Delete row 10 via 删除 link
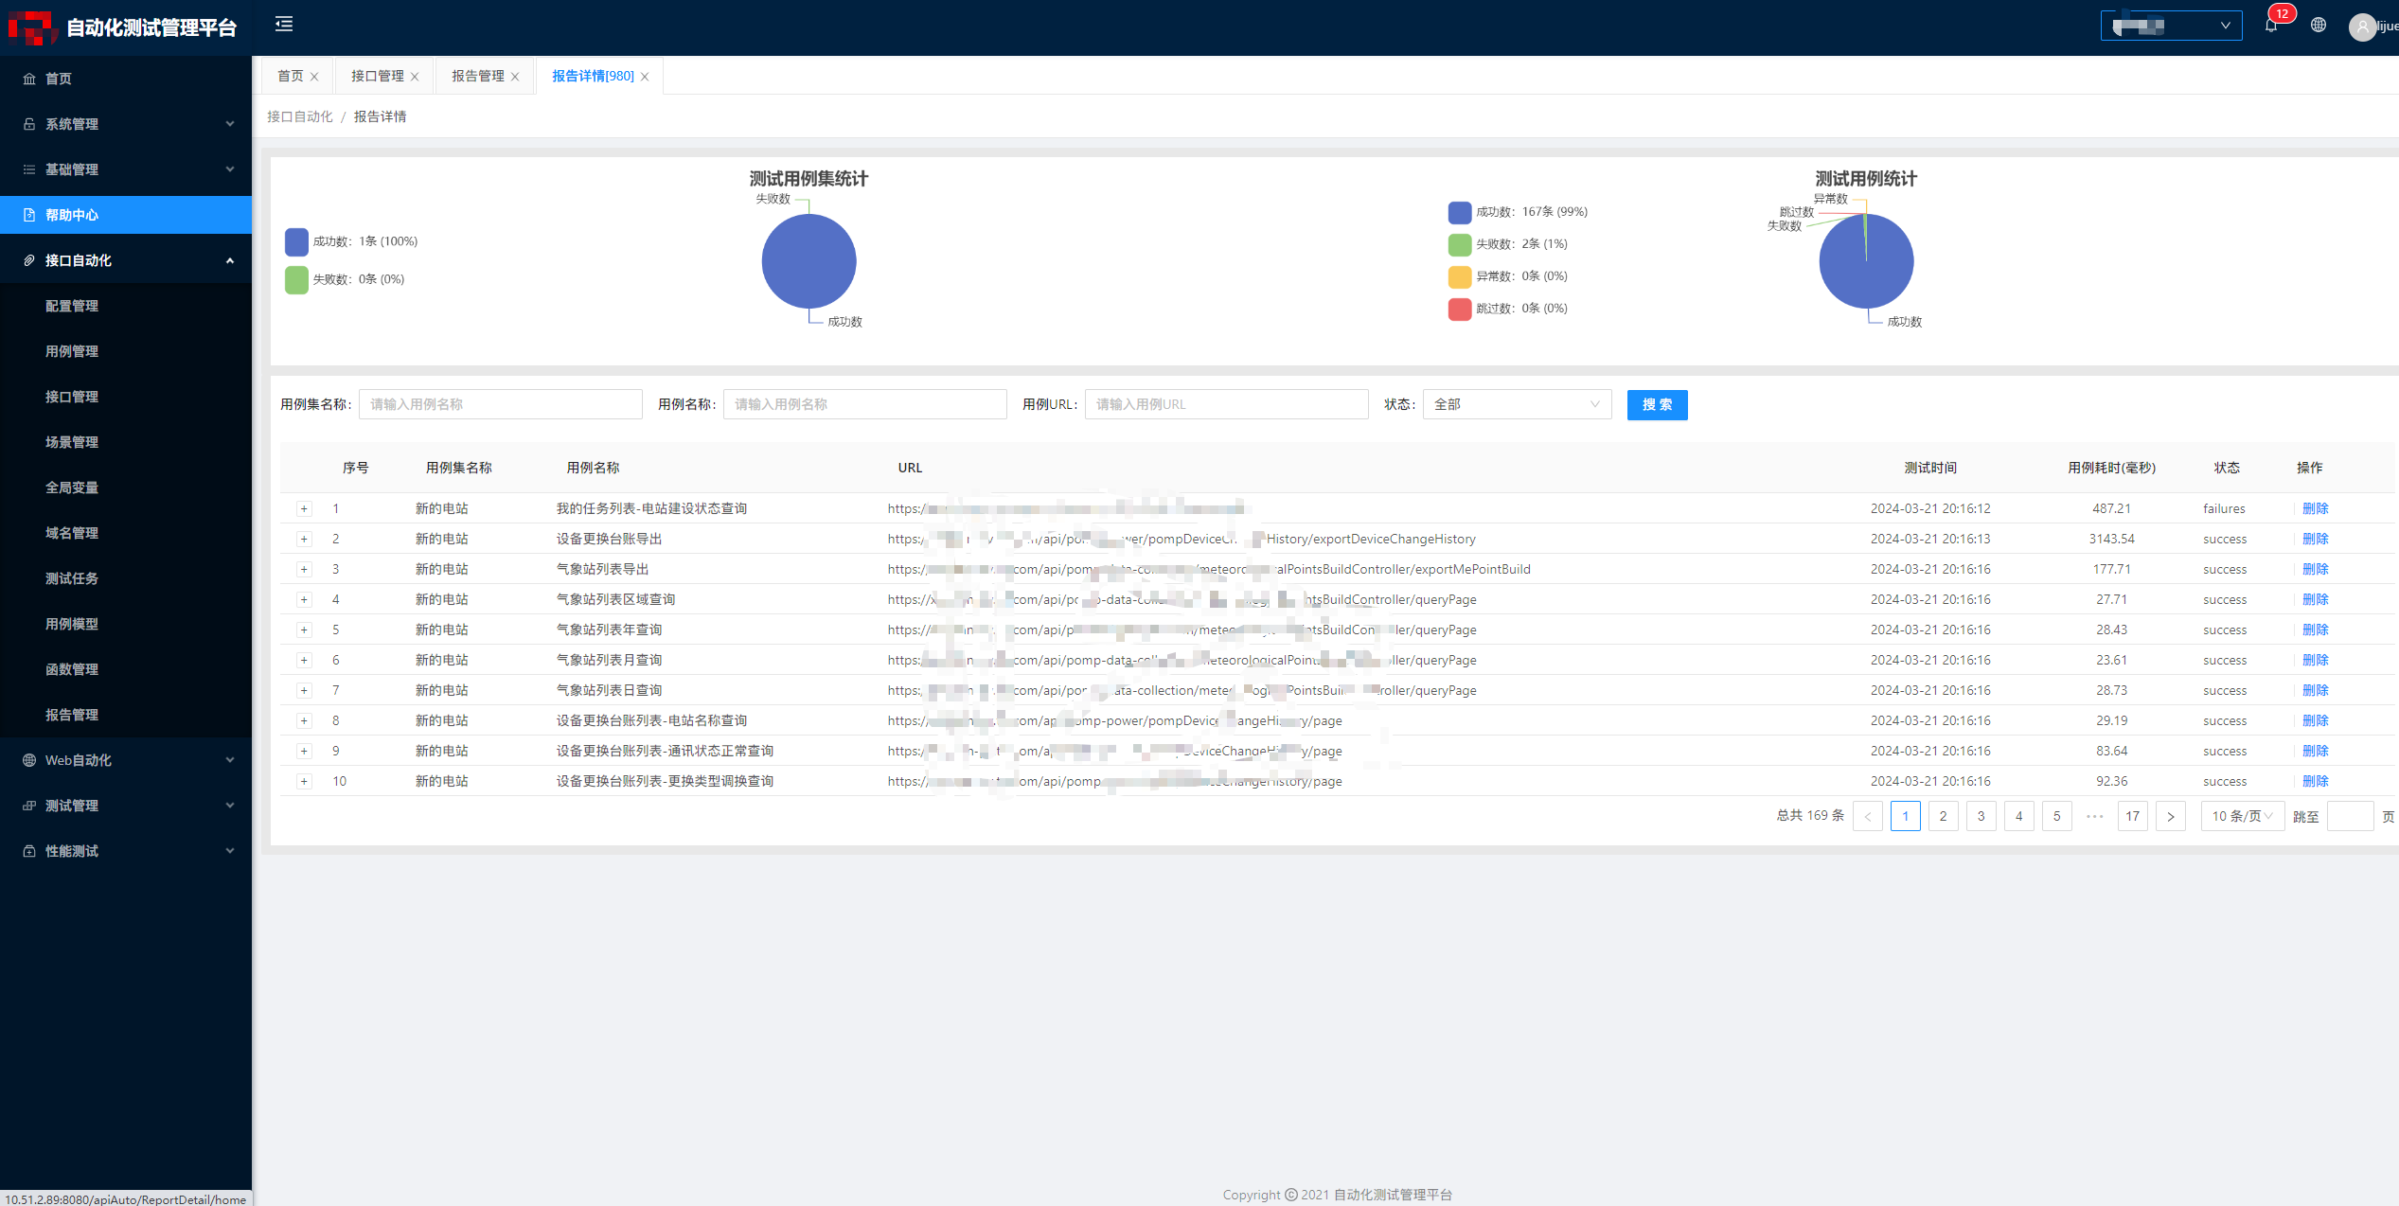 pyautogui.click(x=2315, y=782)
